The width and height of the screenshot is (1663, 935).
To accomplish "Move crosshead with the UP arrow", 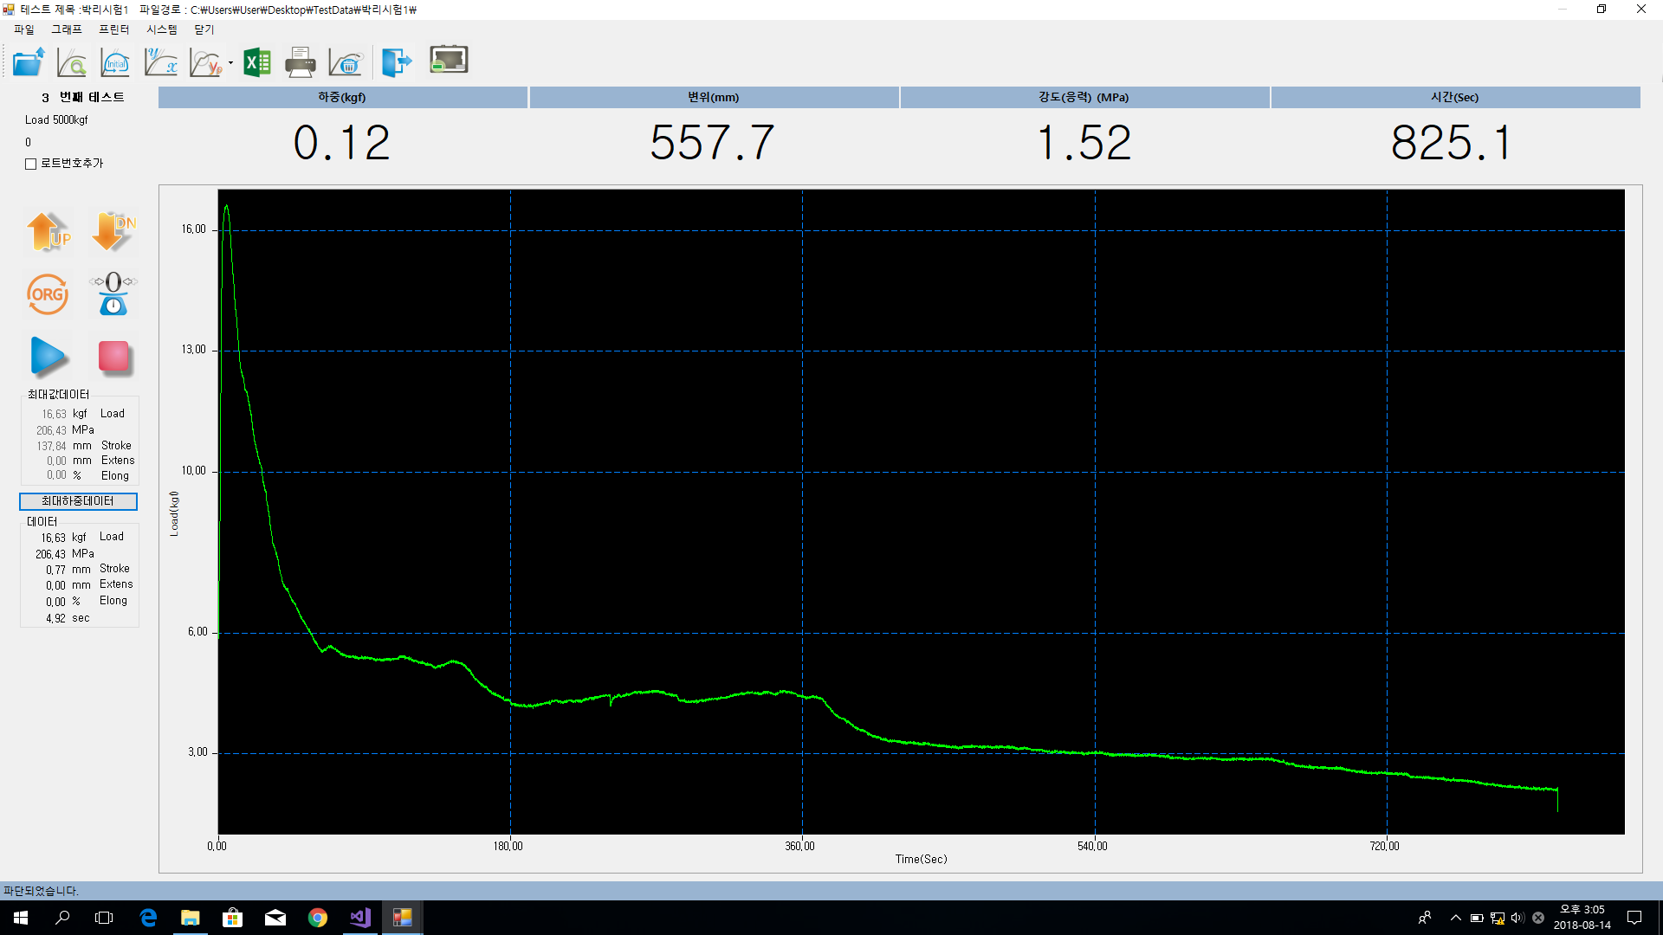I will (x=49, y=232).
